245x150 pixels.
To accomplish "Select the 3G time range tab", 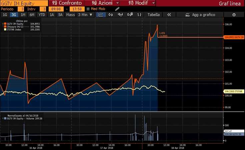I will [x=14, y=15].
